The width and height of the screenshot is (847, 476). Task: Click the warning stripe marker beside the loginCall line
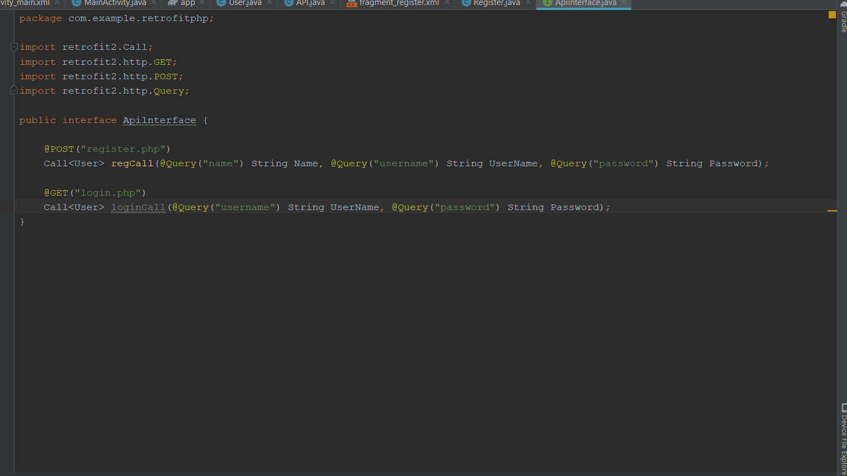tap(831, 211)
